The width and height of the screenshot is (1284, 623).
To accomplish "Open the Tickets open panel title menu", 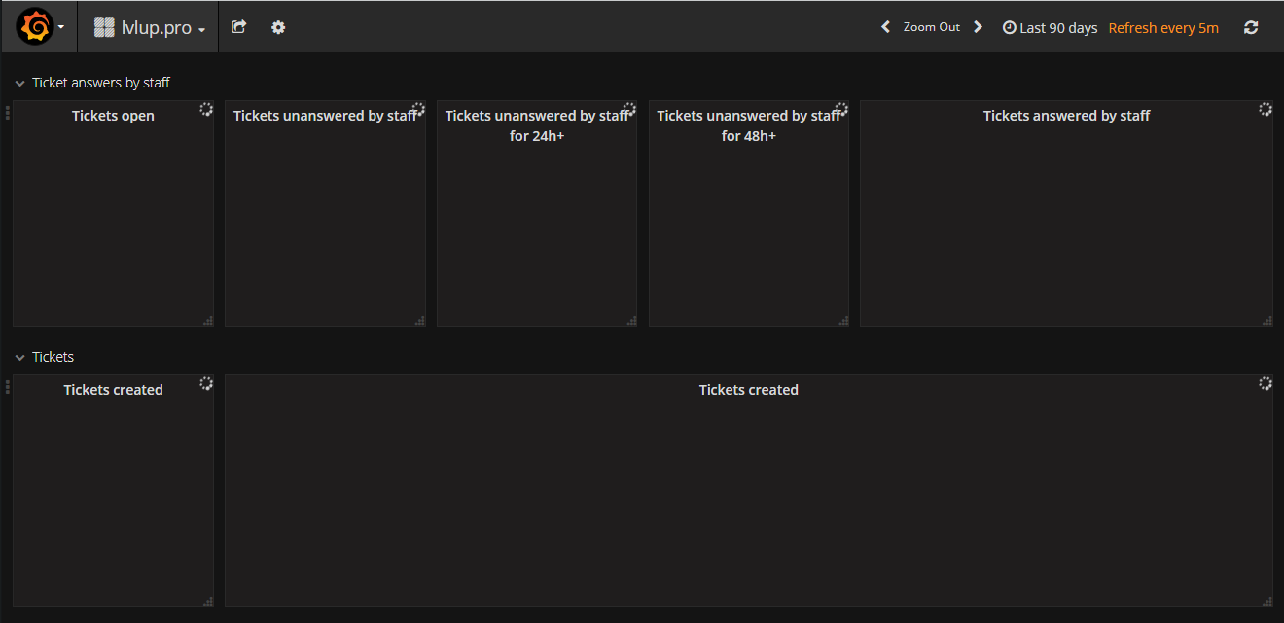I will [113, 116].
